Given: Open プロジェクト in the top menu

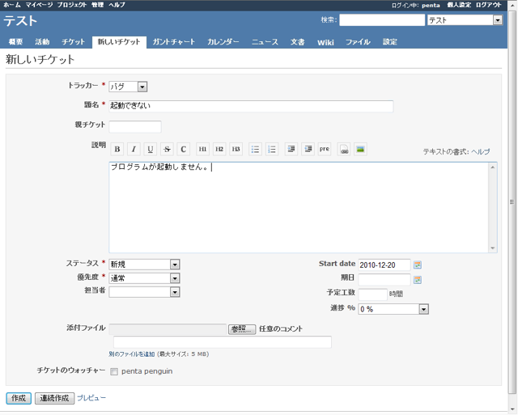Looking at the screenshot, I should 72,5.
